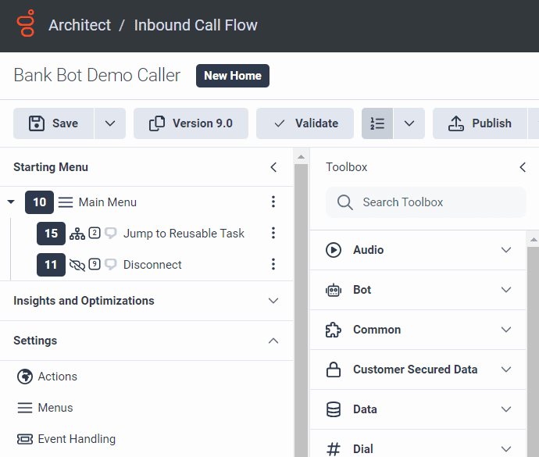Image resolution: width=539 pixels, height=457 pixels.
Task: Open options for Disconnect item
Action: (x=273, y=265)
